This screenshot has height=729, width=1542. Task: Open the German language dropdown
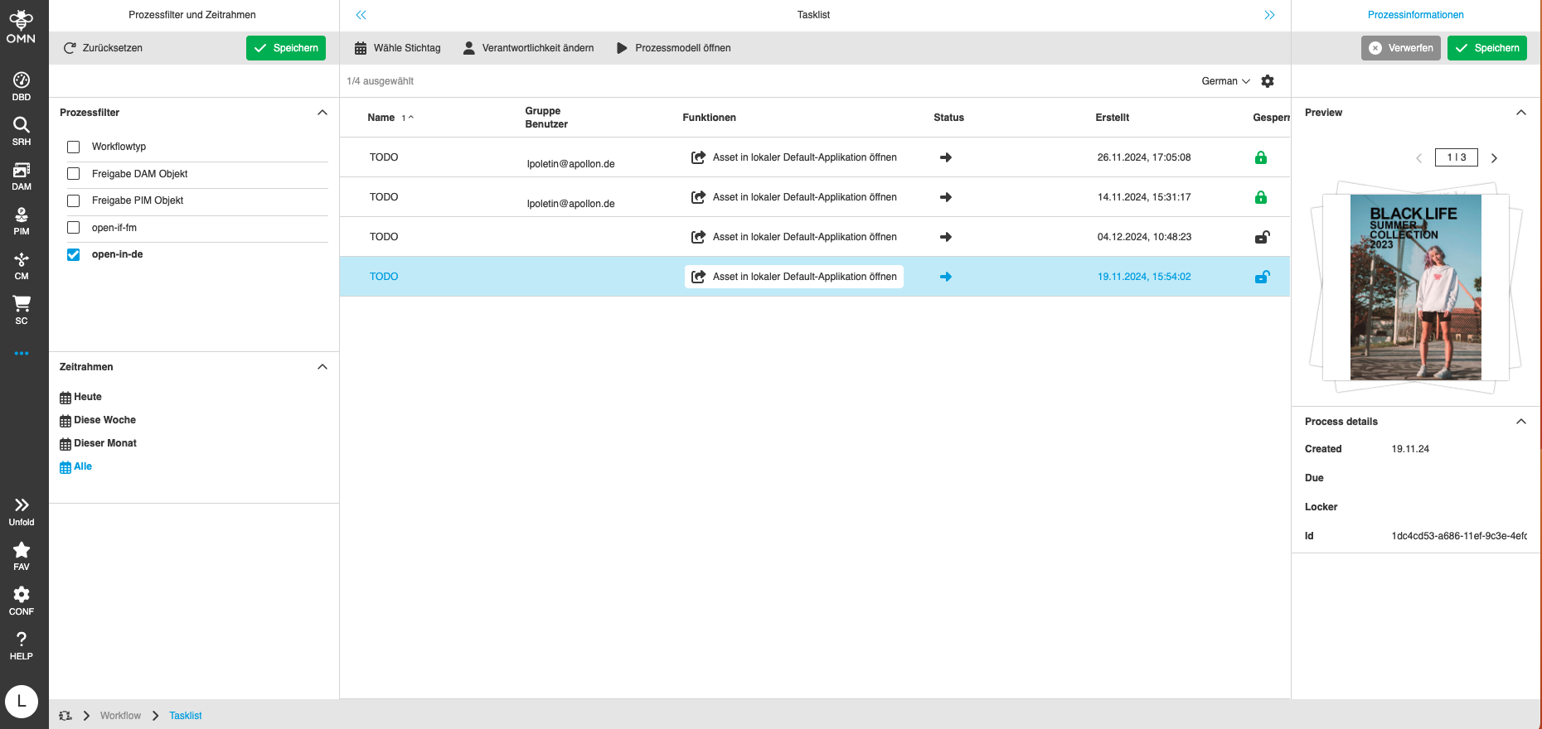(x=1225, y=81)
